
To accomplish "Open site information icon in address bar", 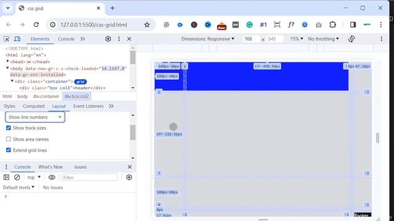I will pos(52,25).
